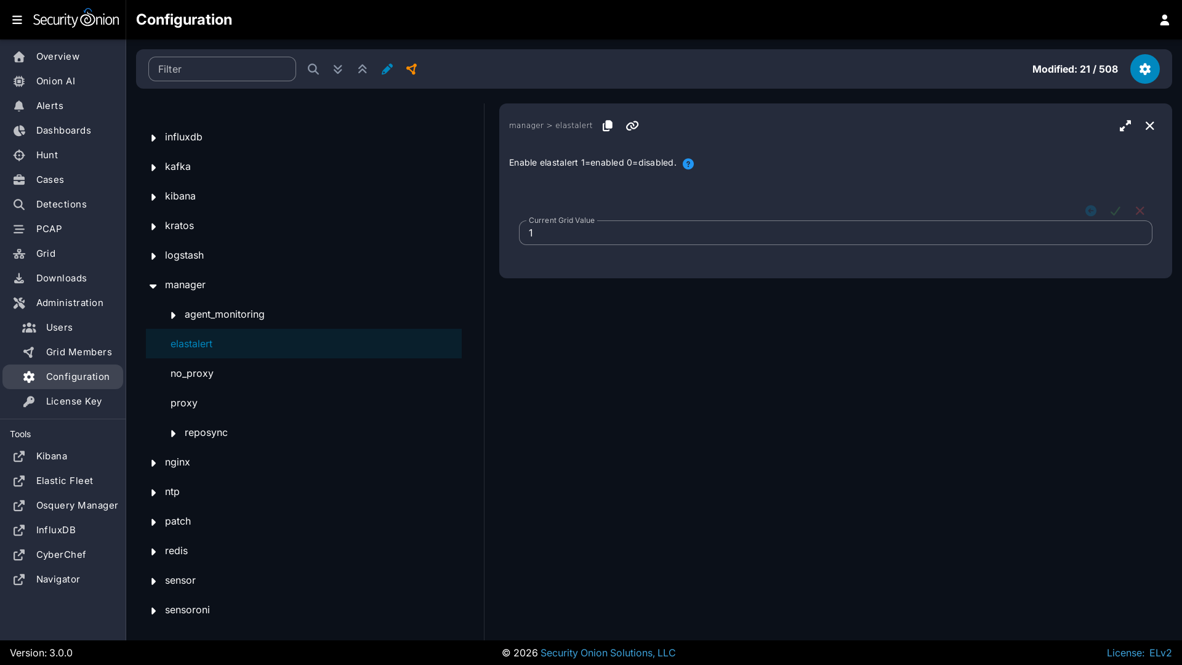Click the expand all settings icon
This screenshot has height=665, width=1182.
click(337, 69)
